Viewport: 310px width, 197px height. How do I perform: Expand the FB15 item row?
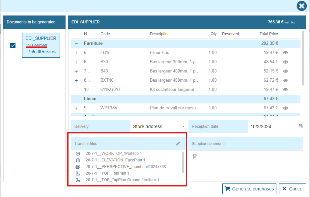76,53
